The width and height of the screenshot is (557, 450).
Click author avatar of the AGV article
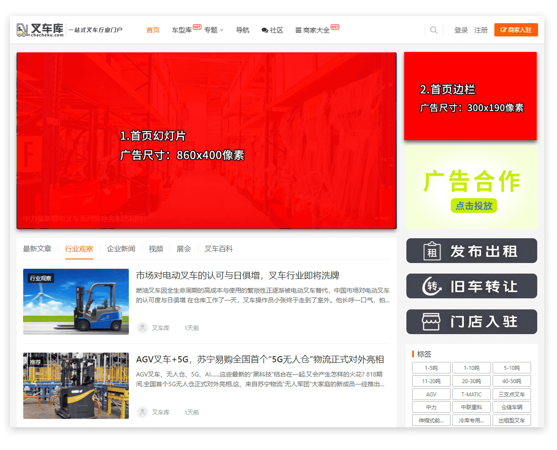point(142,412)
